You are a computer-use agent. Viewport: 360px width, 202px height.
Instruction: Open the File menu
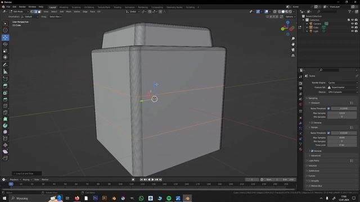tap(8, 7)
